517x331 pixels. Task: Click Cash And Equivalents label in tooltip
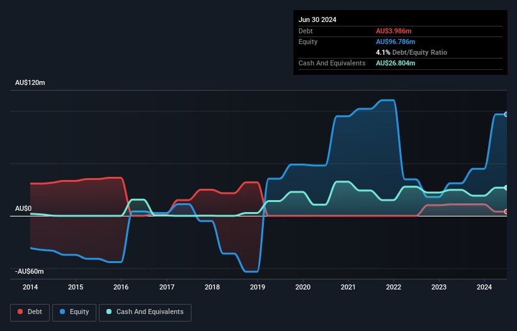[332, 63]
